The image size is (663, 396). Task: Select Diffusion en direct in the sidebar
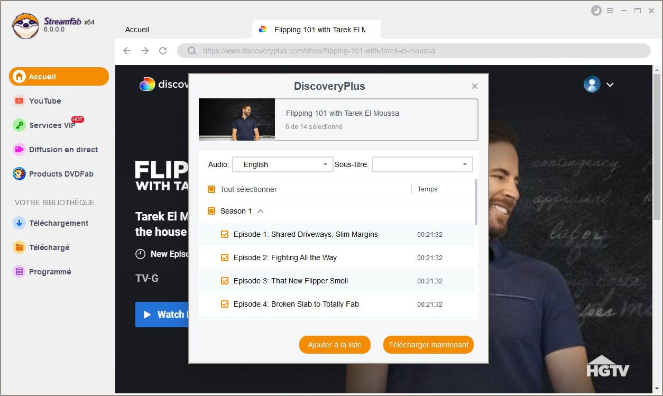(63, 150)
